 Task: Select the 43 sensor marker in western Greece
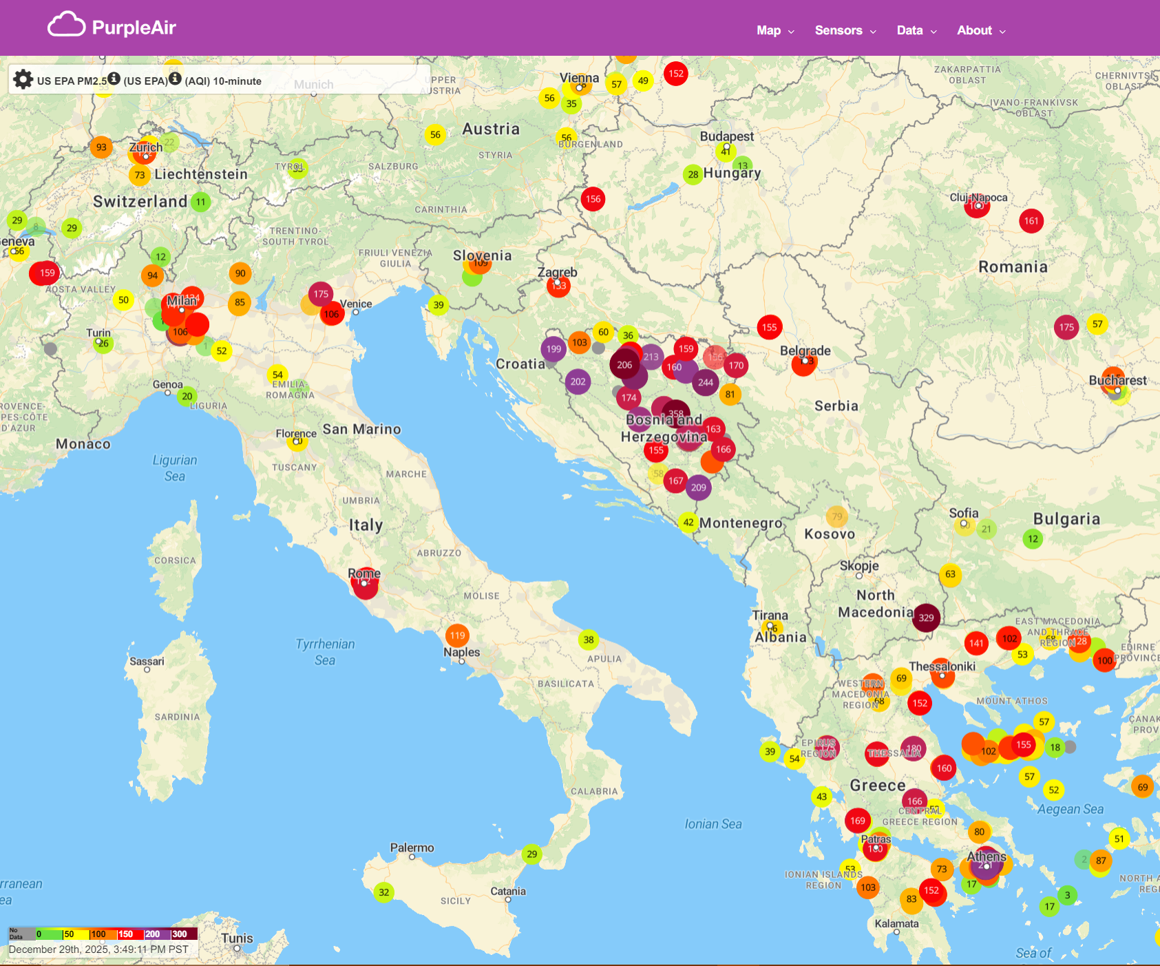[x=821, y=797]
